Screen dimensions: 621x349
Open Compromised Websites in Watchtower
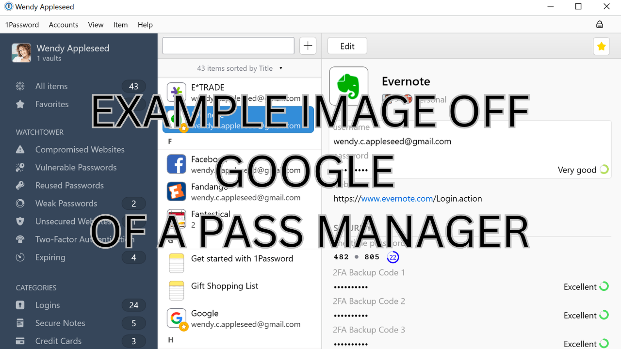(20, 149)
